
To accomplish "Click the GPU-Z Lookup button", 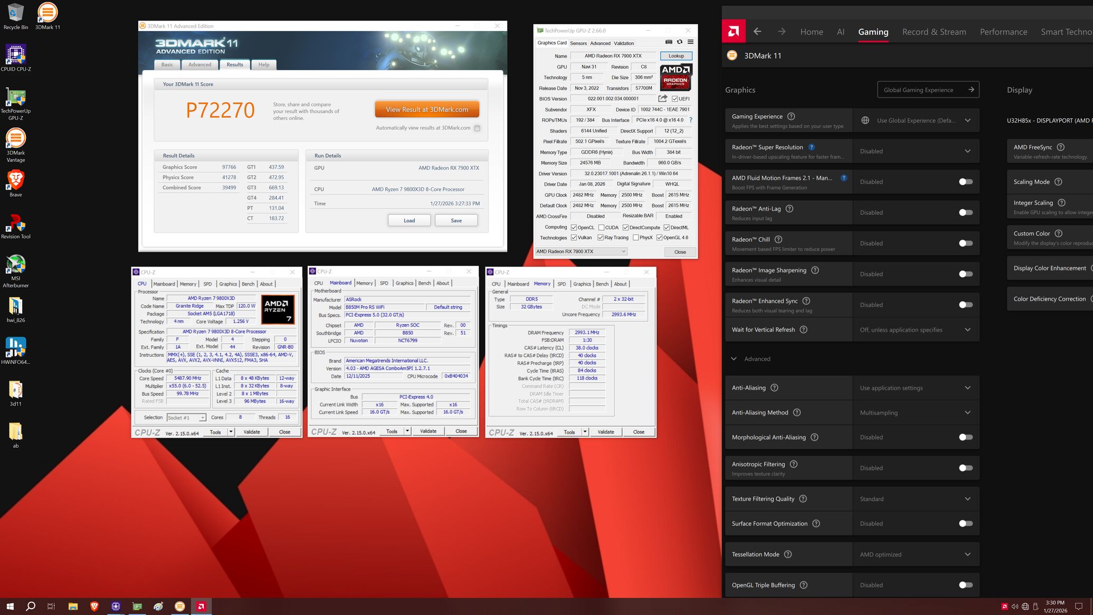I will (676, 56).
